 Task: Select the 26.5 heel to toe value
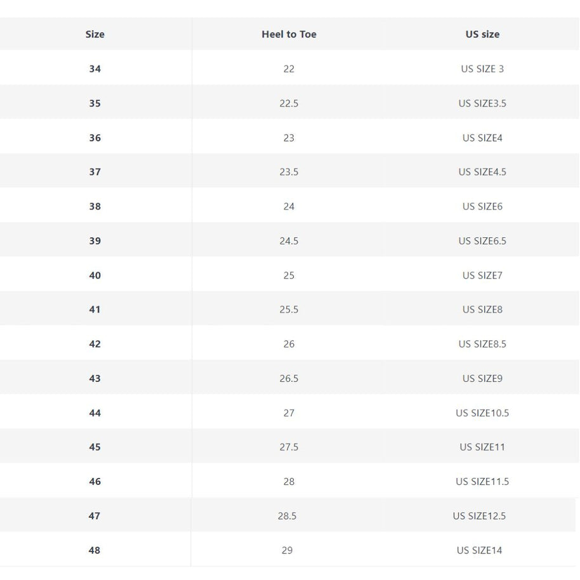tap(289, 379)
